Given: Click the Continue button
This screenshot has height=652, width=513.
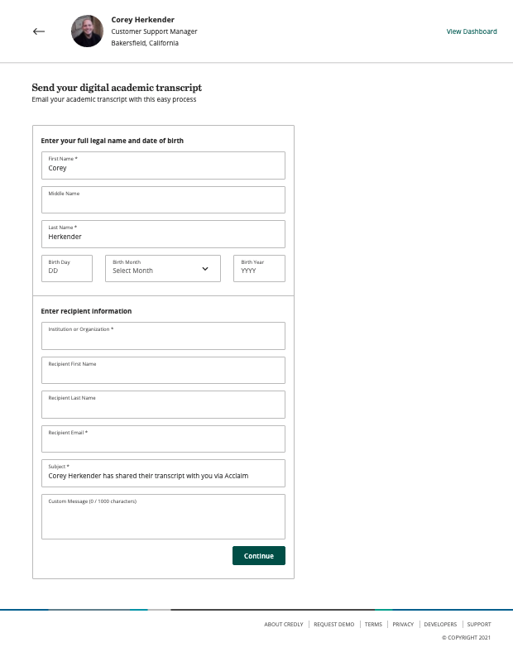Looking at the screenshot, I should 259,555.
